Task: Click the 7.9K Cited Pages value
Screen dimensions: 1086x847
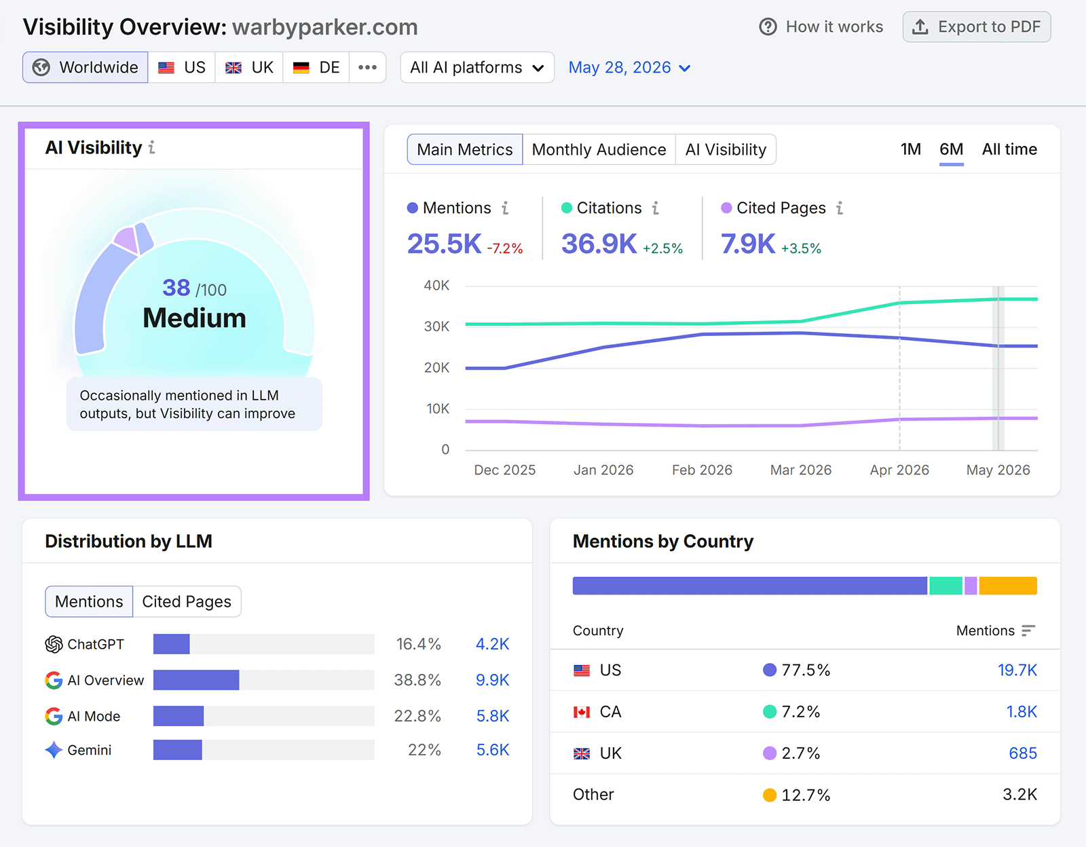Action: coord(748,244)
